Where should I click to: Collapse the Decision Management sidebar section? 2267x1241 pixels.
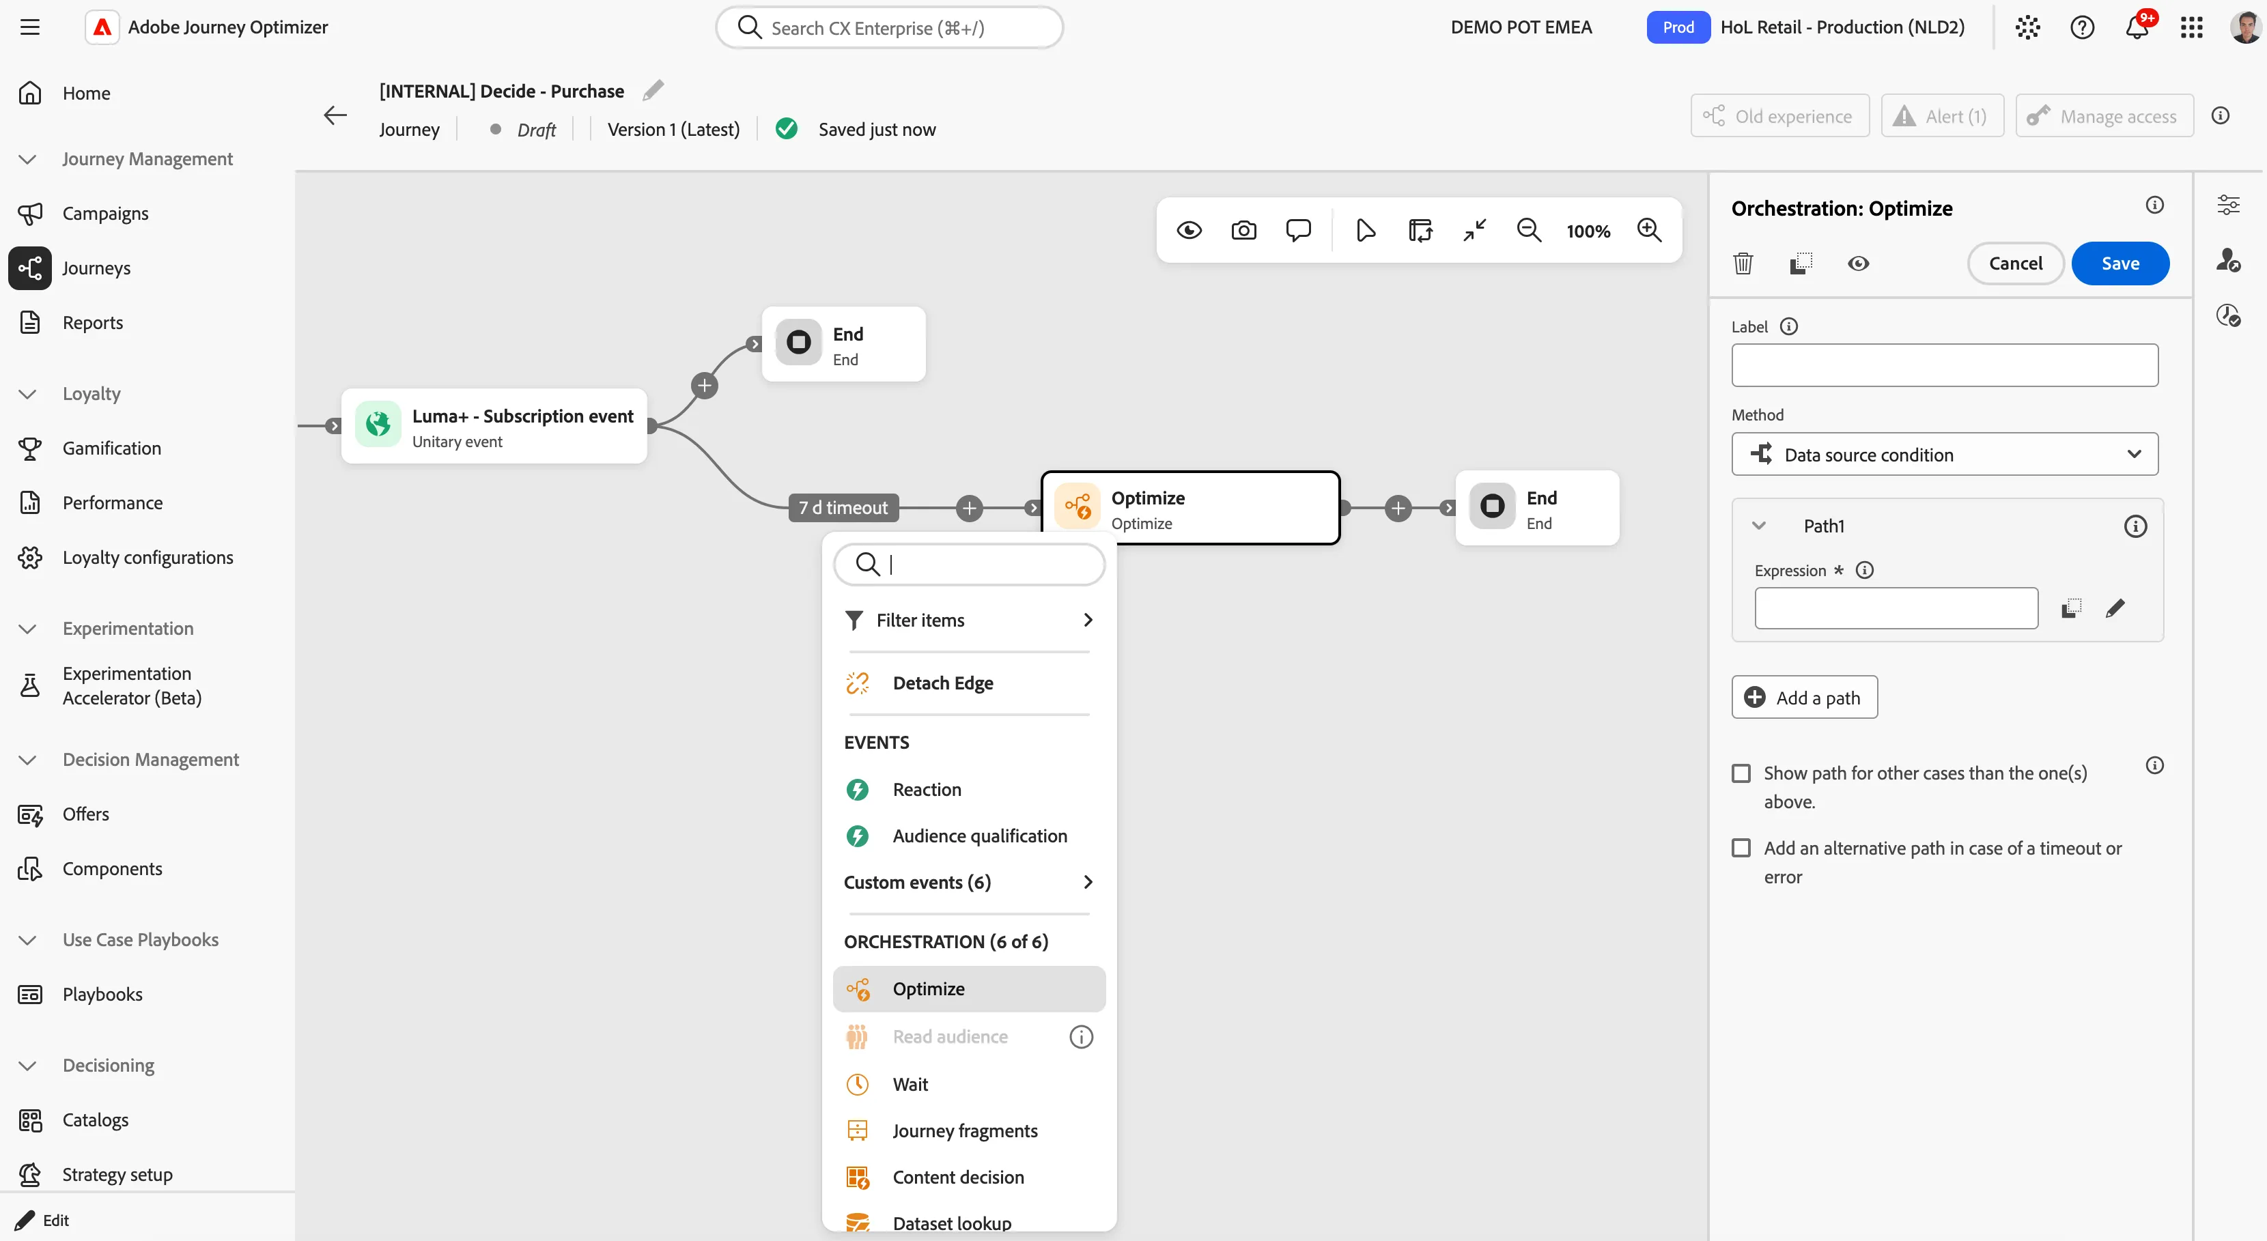(x=27, y=760)
